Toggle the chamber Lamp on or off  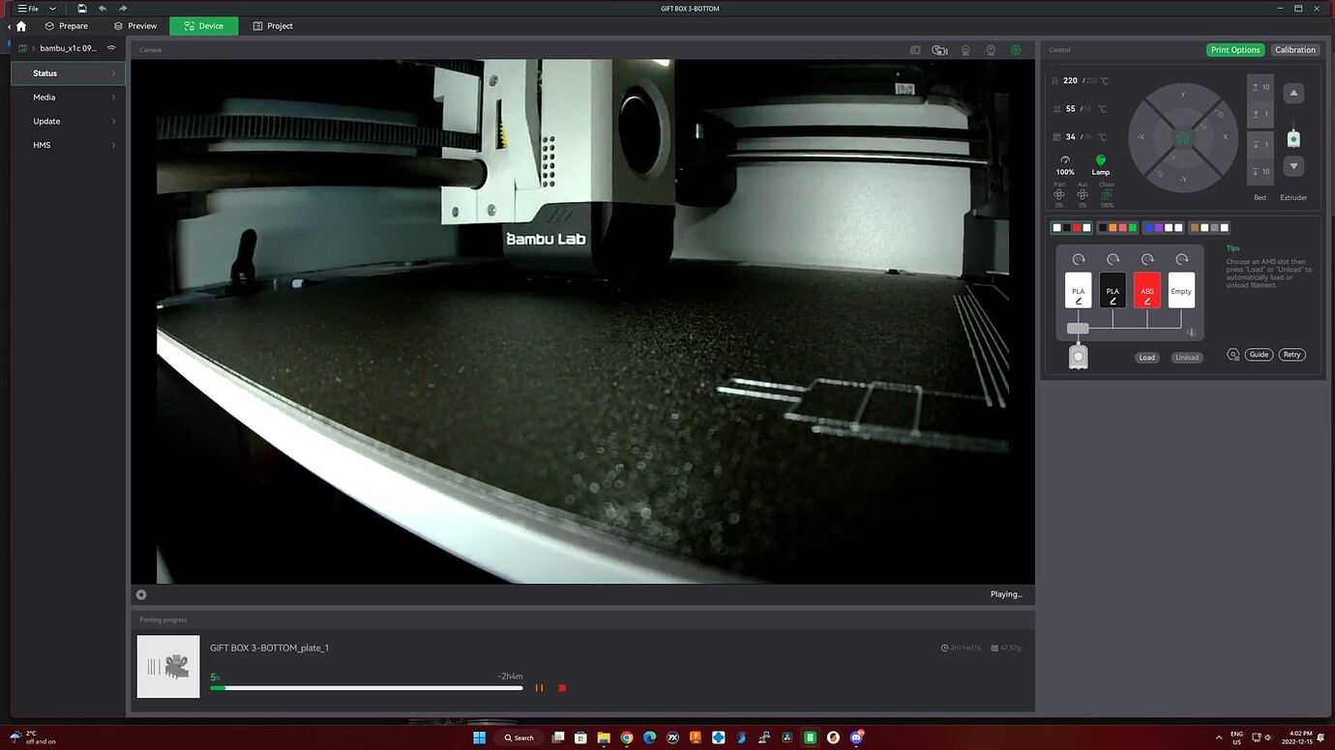tap(1101, 164)
